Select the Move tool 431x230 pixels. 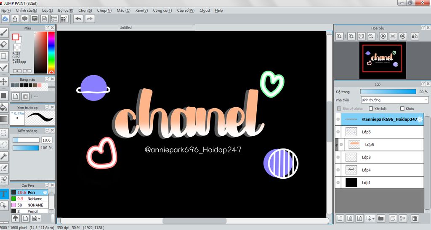point(3,82)
